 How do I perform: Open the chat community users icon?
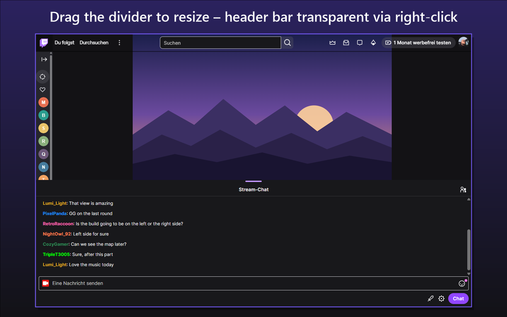click(x=463, y=190)
